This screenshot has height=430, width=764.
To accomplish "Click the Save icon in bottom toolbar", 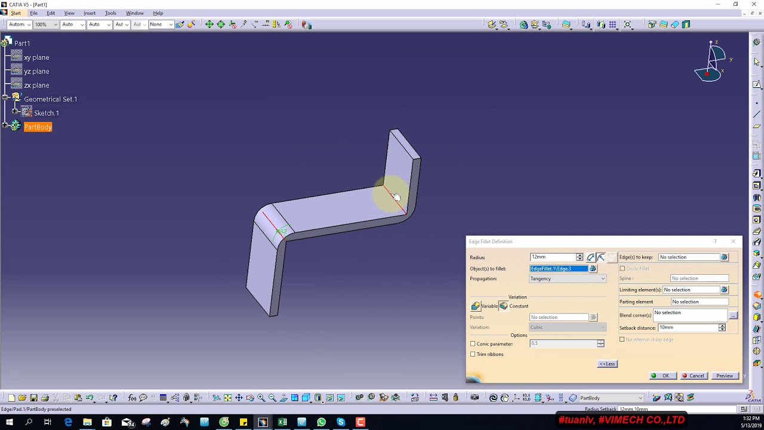I will [33, 398].
